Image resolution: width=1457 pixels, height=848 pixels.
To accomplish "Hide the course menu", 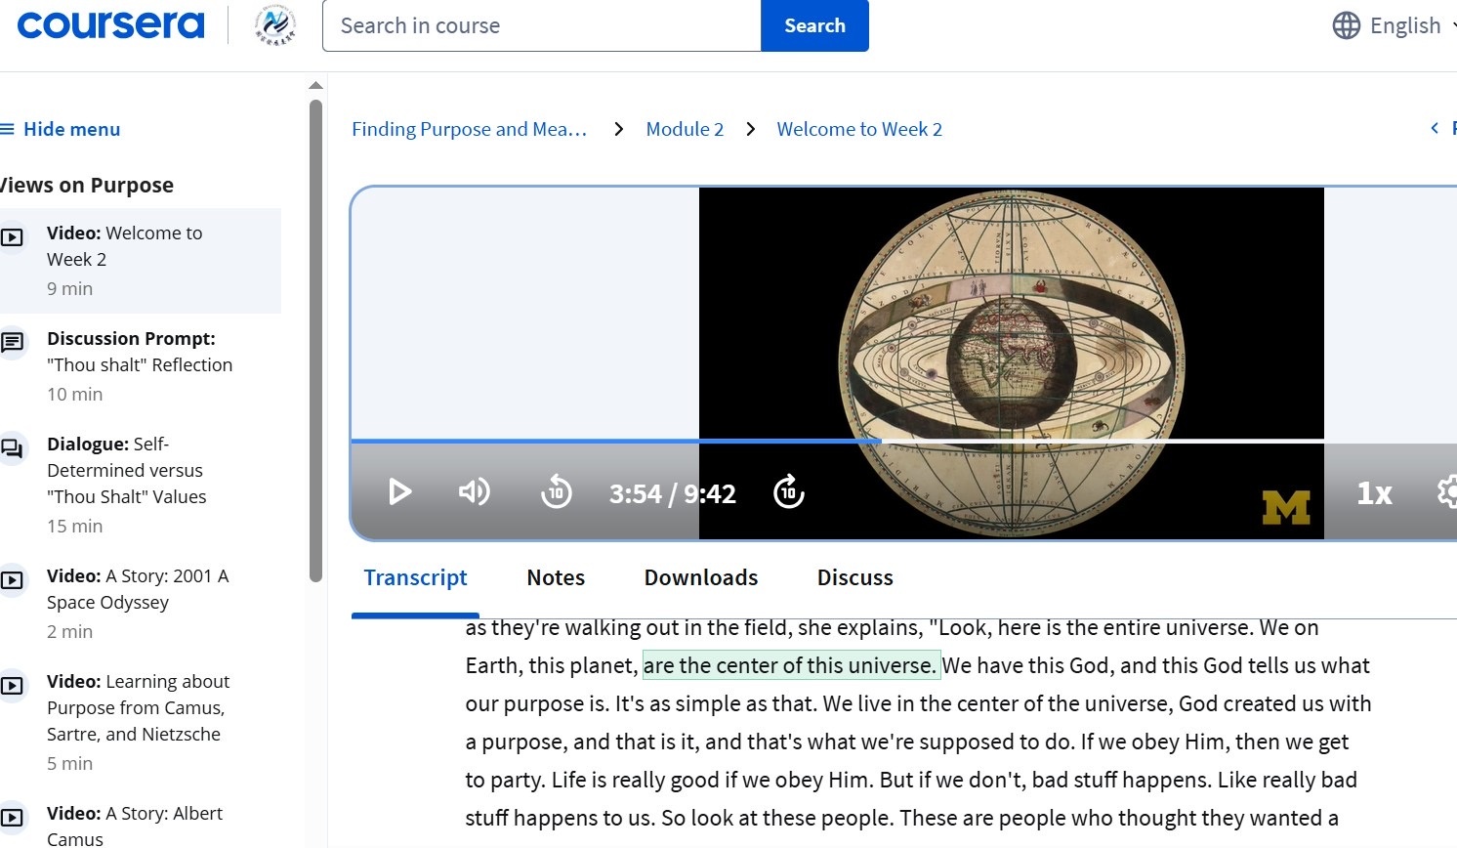I will click(x=61, y=129).
